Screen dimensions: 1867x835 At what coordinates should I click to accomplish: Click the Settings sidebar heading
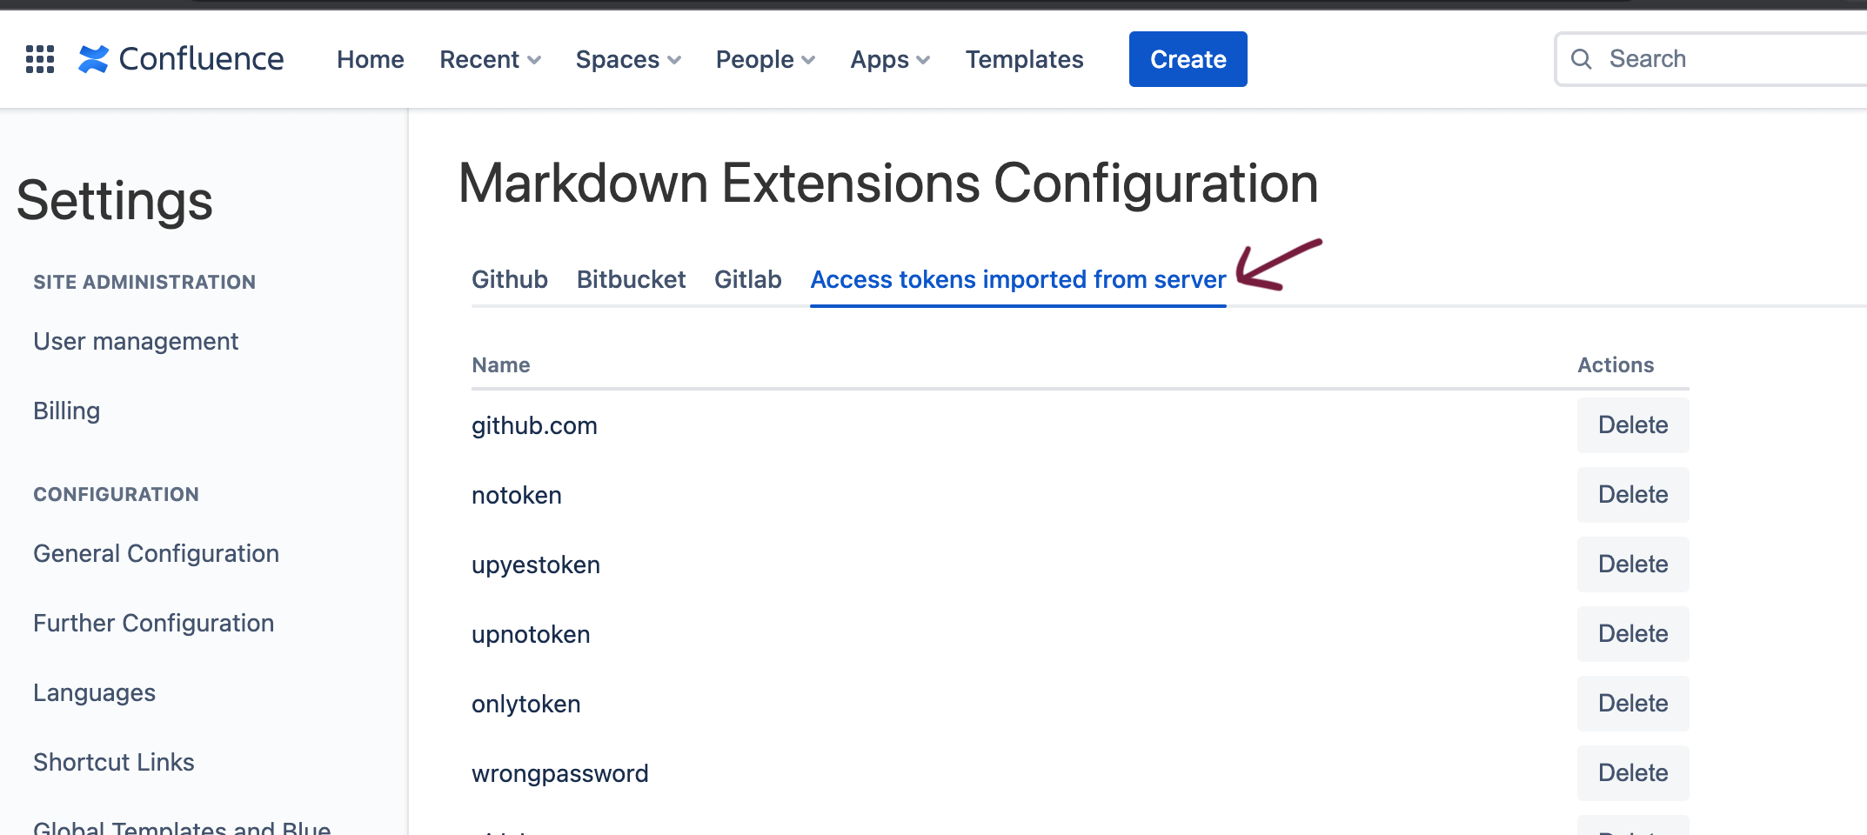(115, 201)
